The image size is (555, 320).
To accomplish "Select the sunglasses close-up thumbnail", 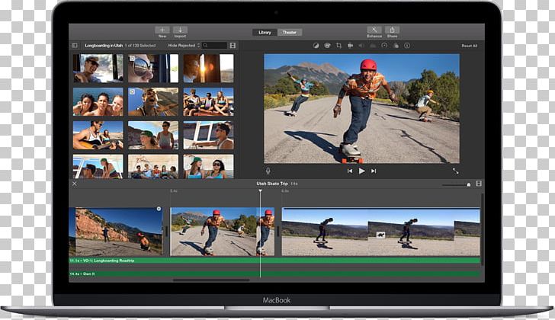I will point(153,69).
